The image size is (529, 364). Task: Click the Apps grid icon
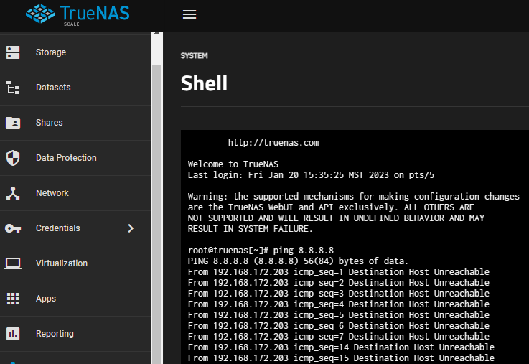click(x=13, y=299)
